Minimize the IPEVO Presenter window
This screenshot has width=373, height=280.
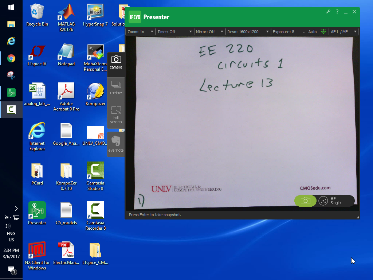pos(346,12)
